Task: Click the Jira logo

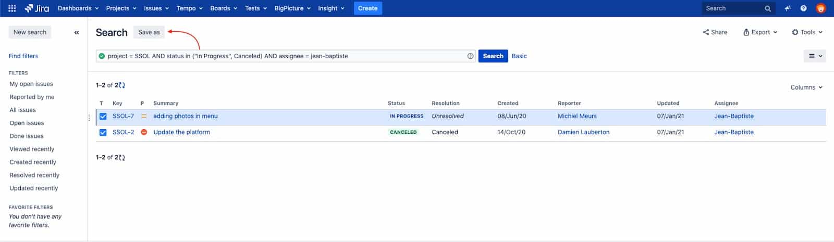Action: click(36, 8)
